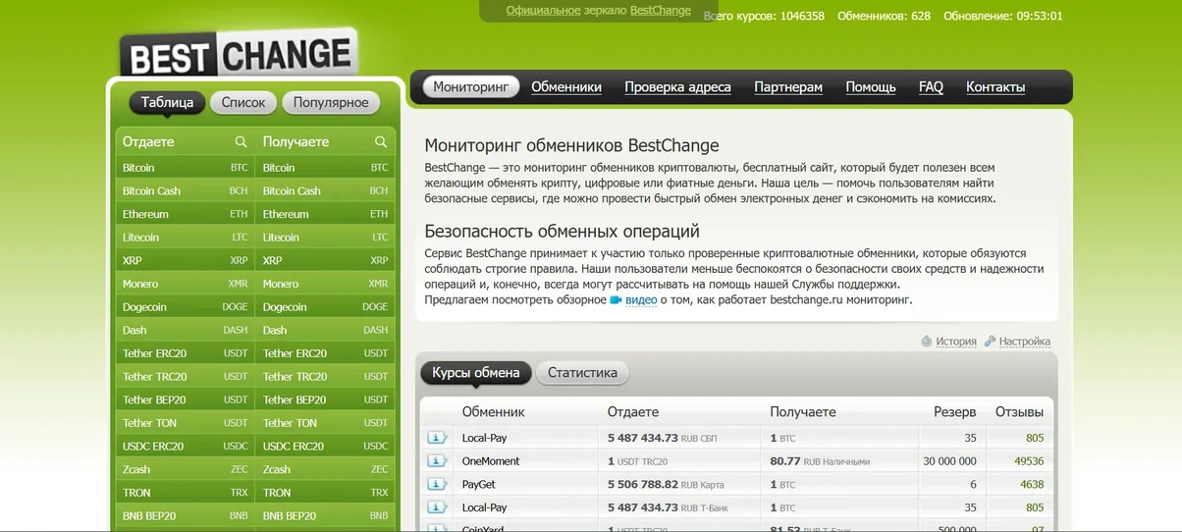Open reviews count 4638 for PayGet

[x=1032, y=484]
